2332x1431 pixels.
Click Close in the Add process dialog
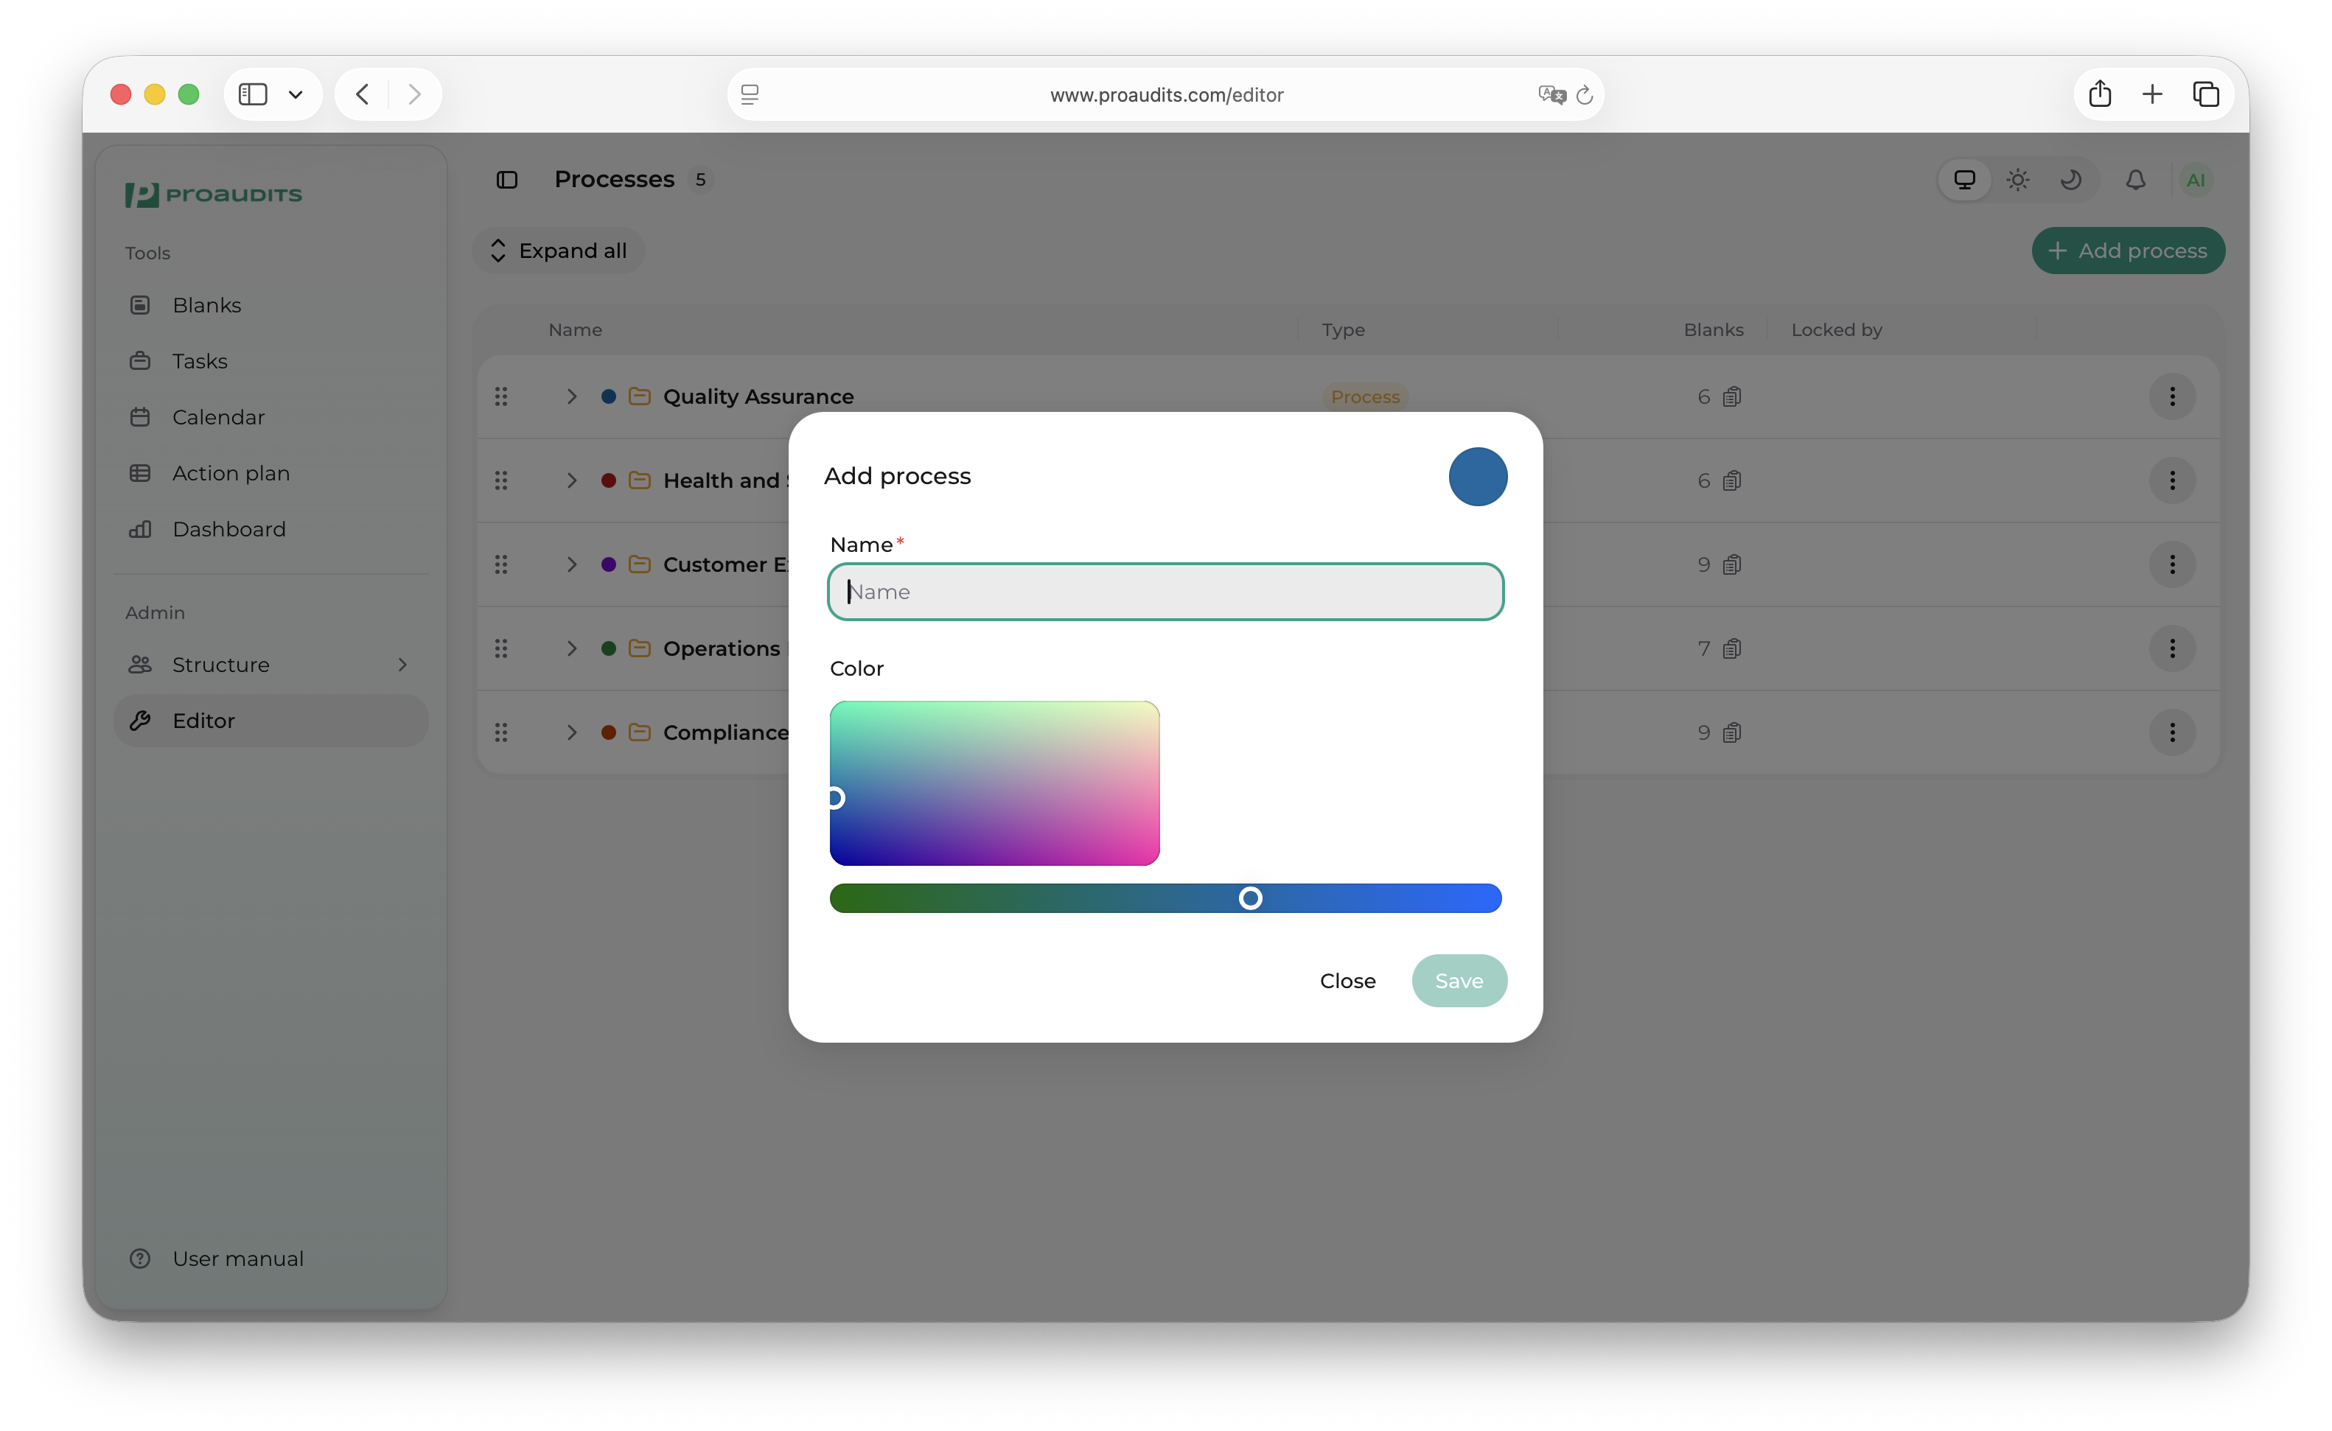tap(1348, 981)
